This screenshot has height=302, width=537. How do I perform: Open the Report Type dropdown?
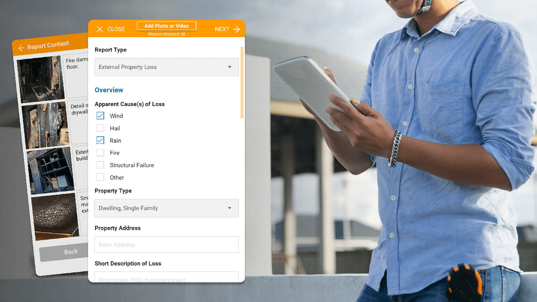(x=166, y=67)
